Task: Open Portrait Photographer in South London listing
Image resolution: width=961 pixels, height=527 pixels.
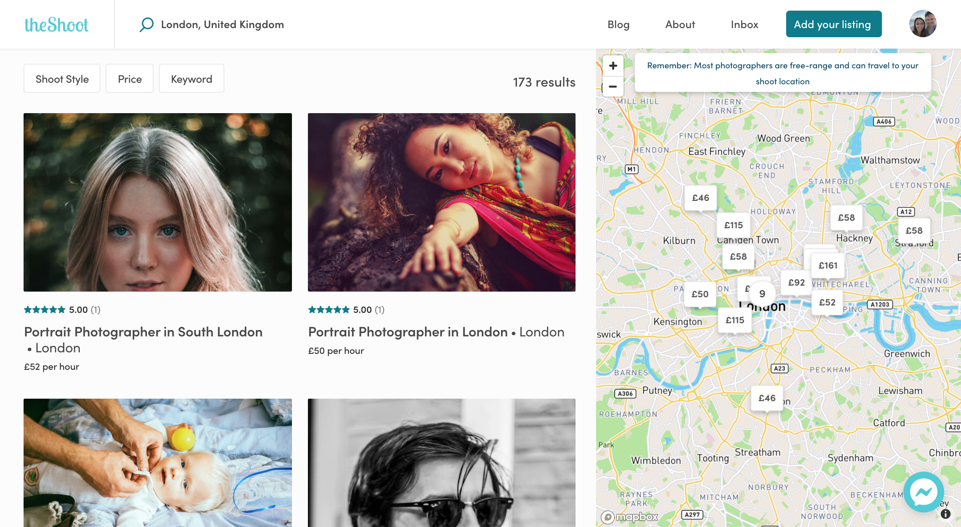Action: 143,331
